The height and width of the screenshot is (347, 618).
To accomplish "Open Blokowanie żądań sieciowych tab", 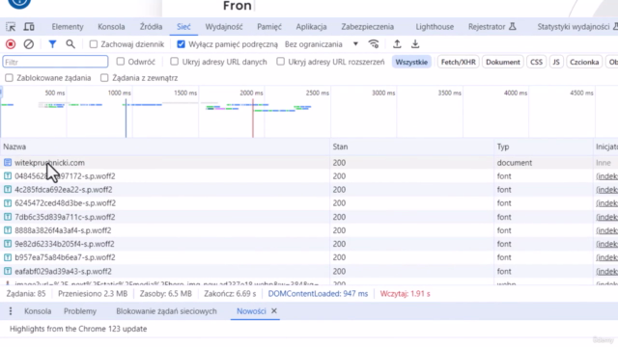I will click(x=166, y=311).
